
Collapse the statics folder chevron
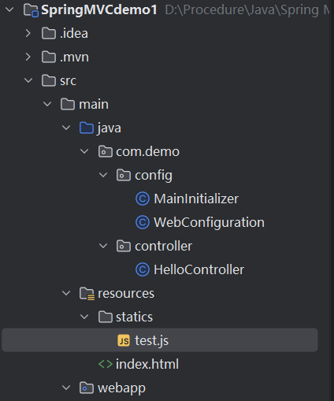pyautogui.click(x=84, y=317)
